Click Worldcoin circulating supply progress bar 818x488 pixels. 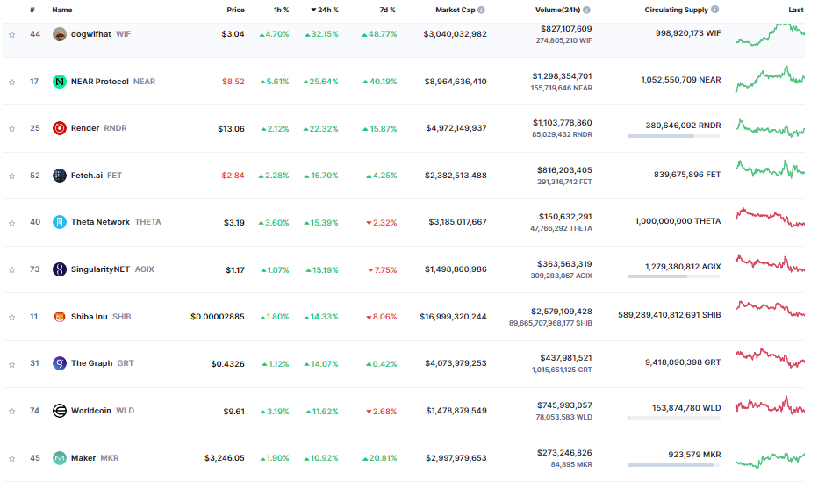click(674, 418)
